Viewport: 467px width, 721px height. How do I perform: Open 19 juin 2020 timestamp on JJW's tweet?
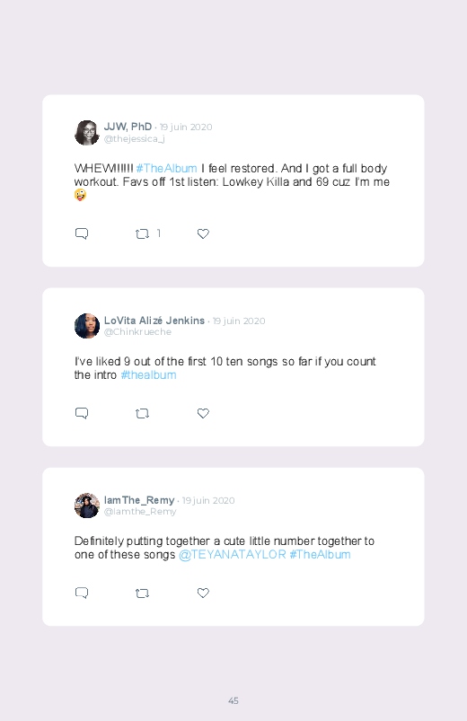tap(186, 127)
